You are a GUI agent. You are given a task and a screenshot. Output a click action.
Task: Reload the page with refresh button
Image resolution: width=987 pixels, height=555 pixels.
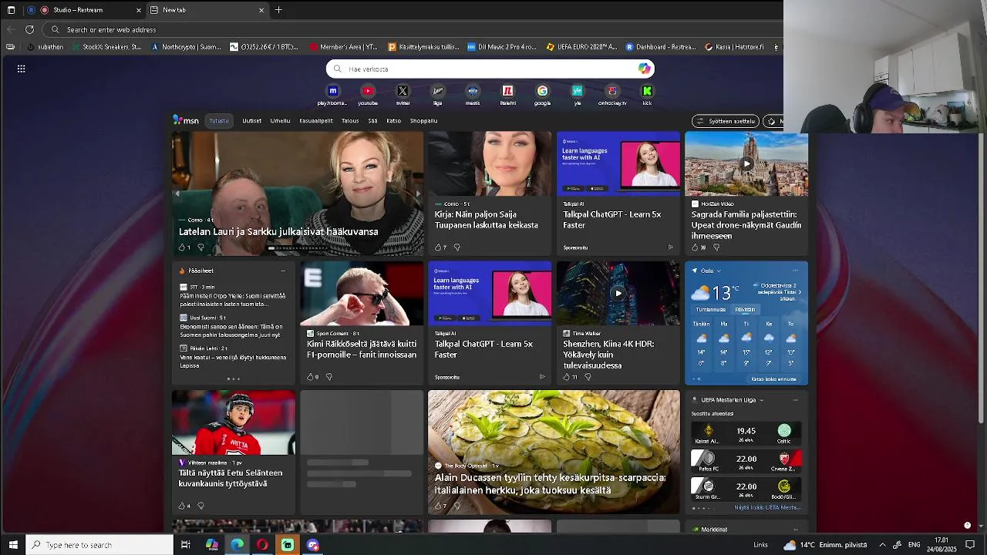click(29, 29)
